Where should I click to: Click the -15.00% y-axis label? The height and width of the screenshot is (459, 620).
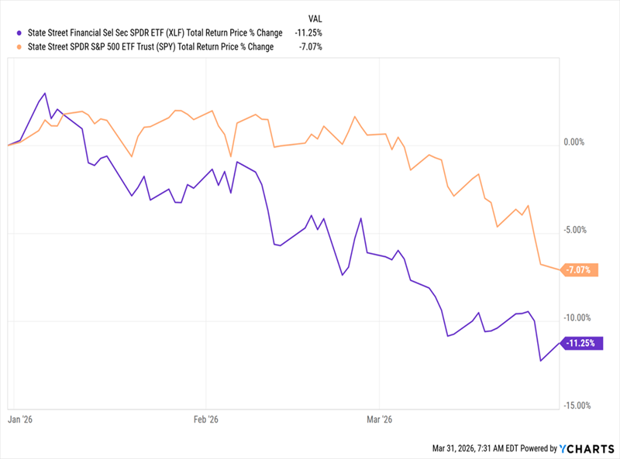click(577, 405)
